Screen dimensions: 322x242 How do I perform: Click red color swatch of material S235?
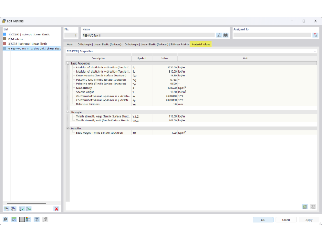coord(5,44)
